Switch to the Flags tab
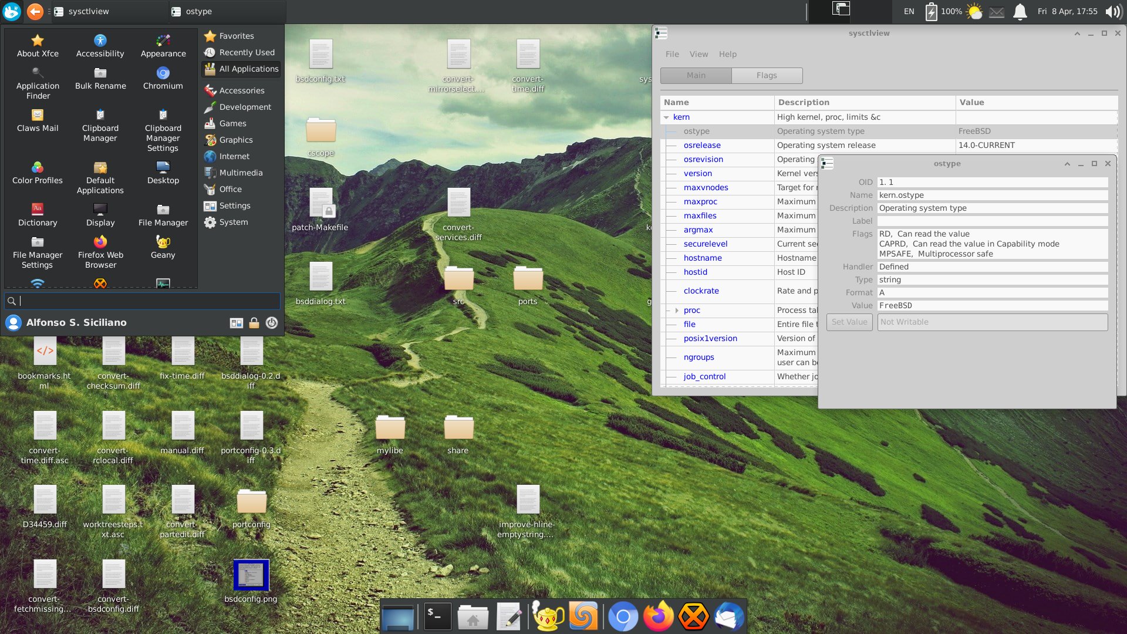 pyautogui.click(x=767, y=75)
